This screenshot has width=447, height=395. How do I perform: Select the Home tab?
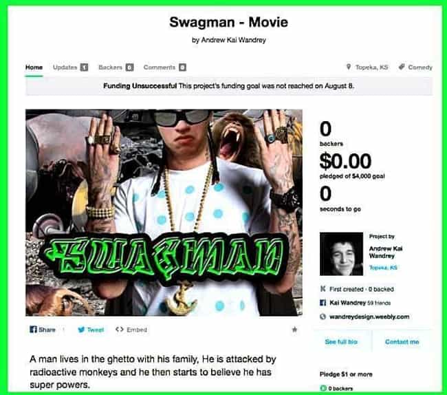pyautogui.click(x=34, y=67)
